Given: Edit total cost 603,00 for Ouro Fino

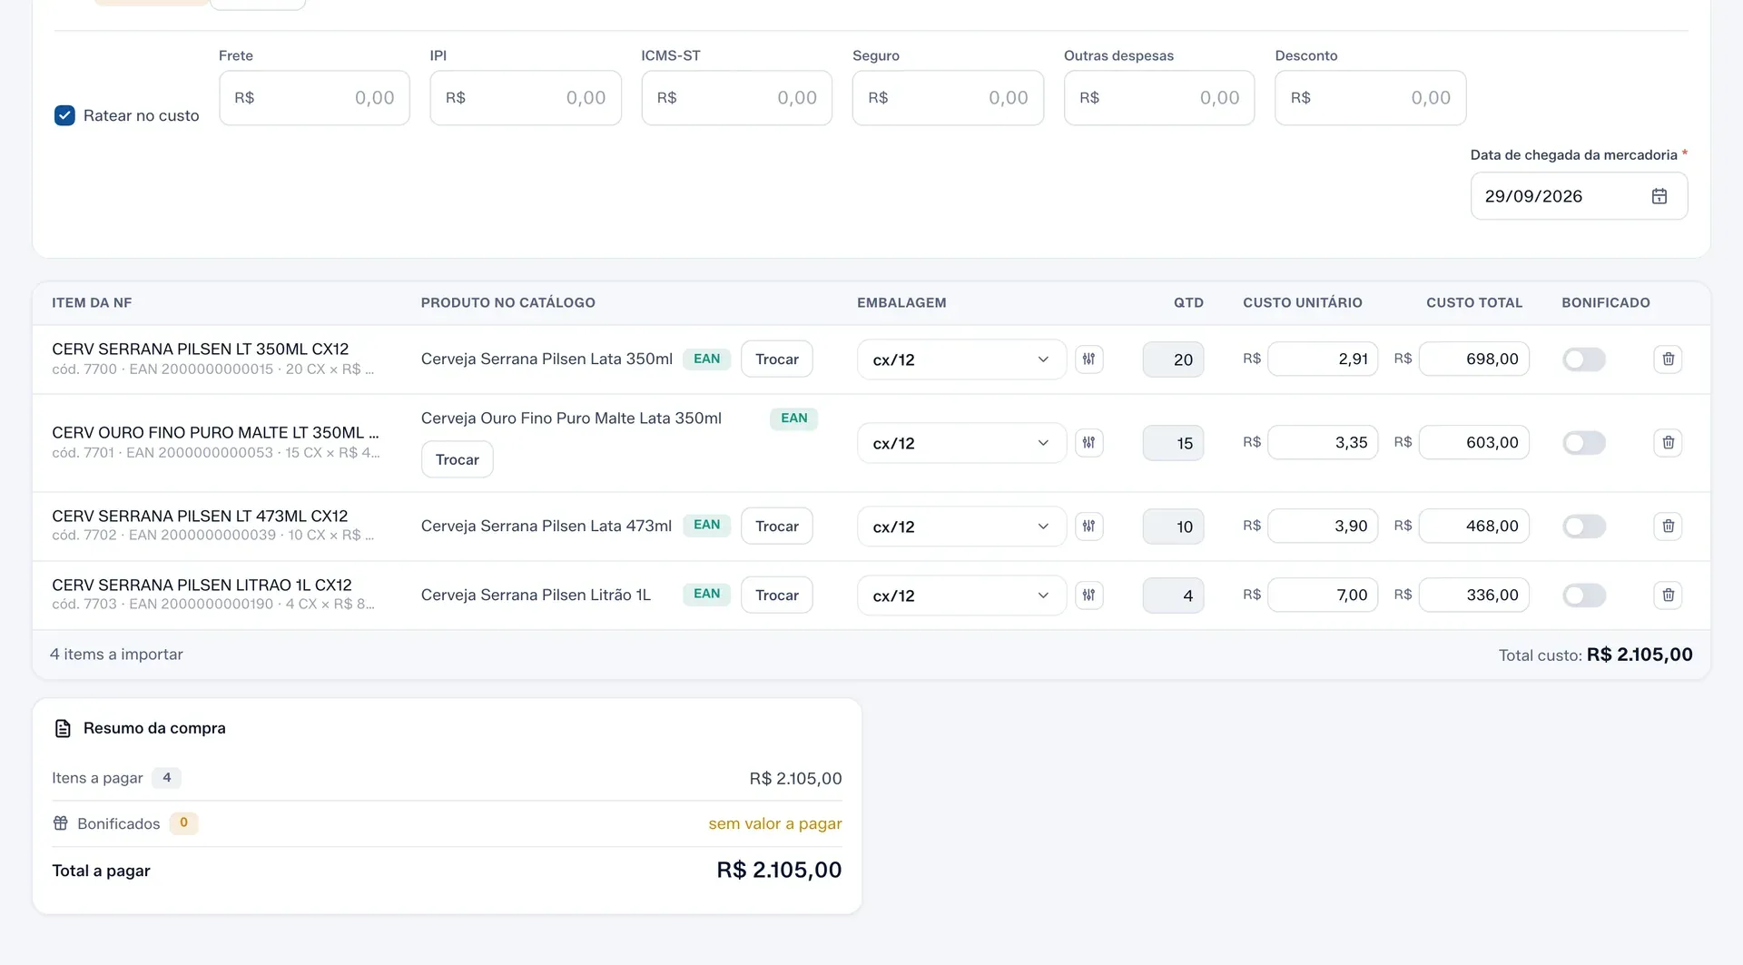Looking at the screenshot, I should coord(1474,443).
